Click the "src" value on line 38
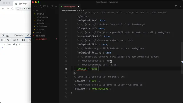Viewport: 183px width, 103px height. pos(94,81)
